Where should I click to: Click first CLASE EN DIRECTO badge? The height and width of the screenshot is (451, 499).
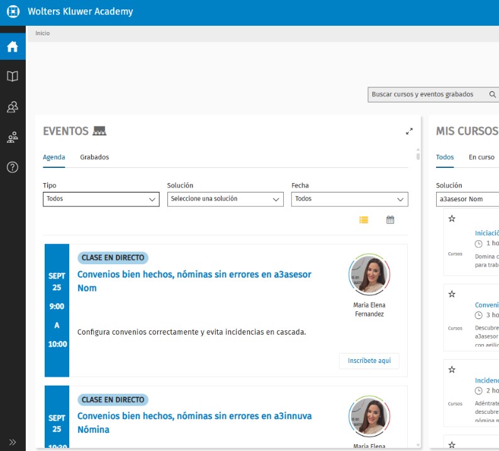point(113,258)
